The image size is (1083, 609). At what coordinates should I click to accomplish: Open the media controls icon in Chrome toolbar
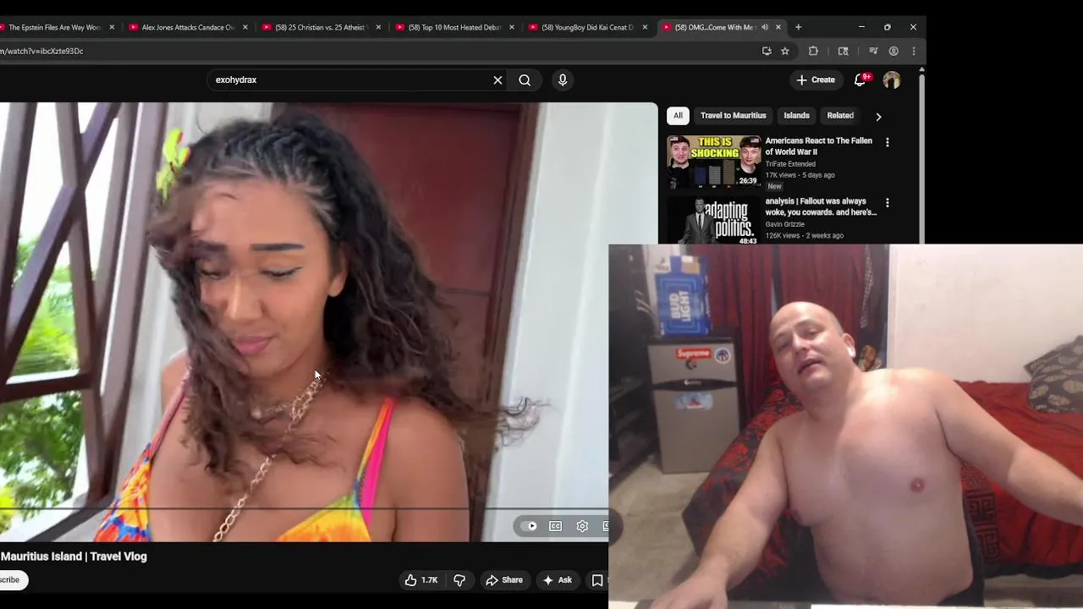[873, 51]
